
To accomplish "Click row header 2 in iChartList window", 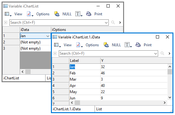I will [x=11, y=42].
